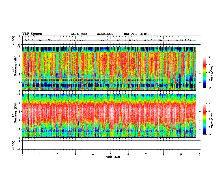Click the "-6" label on ch.1 color bar
The image size is (224, 173).
pyautogui.click(x=209, y=57)
